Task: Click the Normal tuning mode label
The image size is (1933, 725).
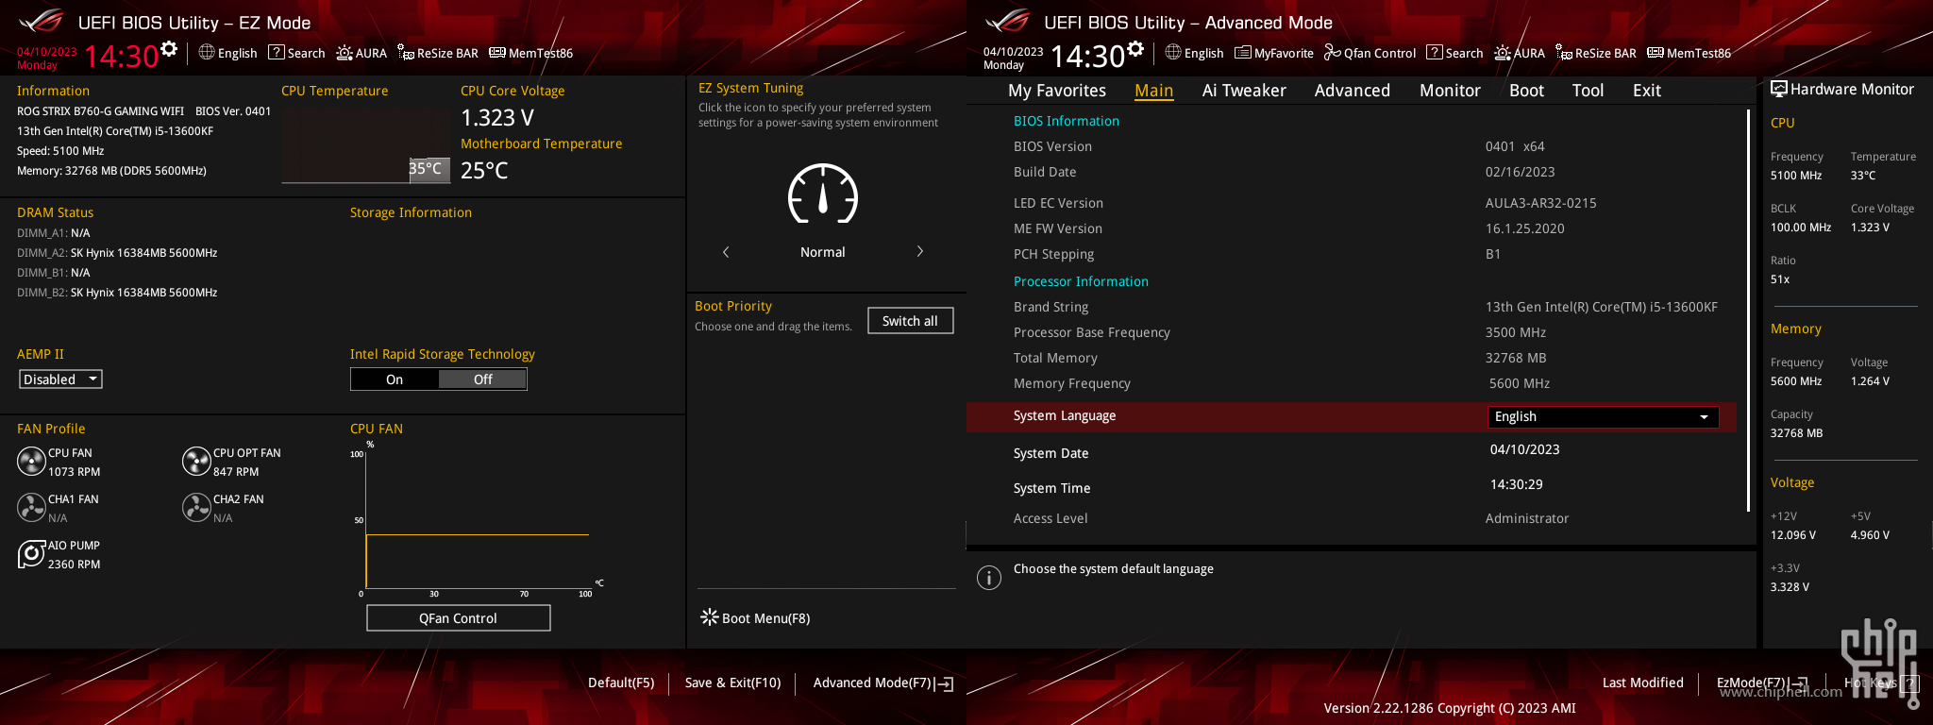Action: pyautogui.click(x=823, y=252)
